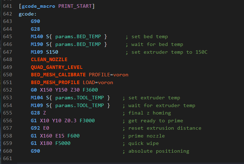Click the '; wait for bed temp' comment
244x164 pixels.
coord(154,45)
